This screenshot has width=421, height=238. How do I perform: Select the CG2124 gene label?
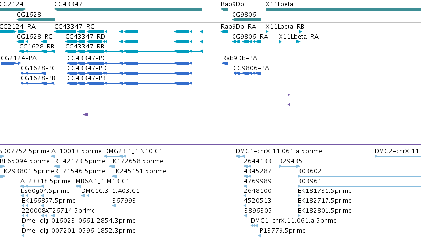[x=11, y=4]
